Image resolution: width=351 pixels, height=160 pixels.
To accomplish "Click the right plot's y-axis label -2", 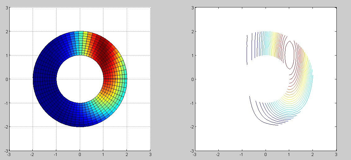I will click(x=191, y=127).
